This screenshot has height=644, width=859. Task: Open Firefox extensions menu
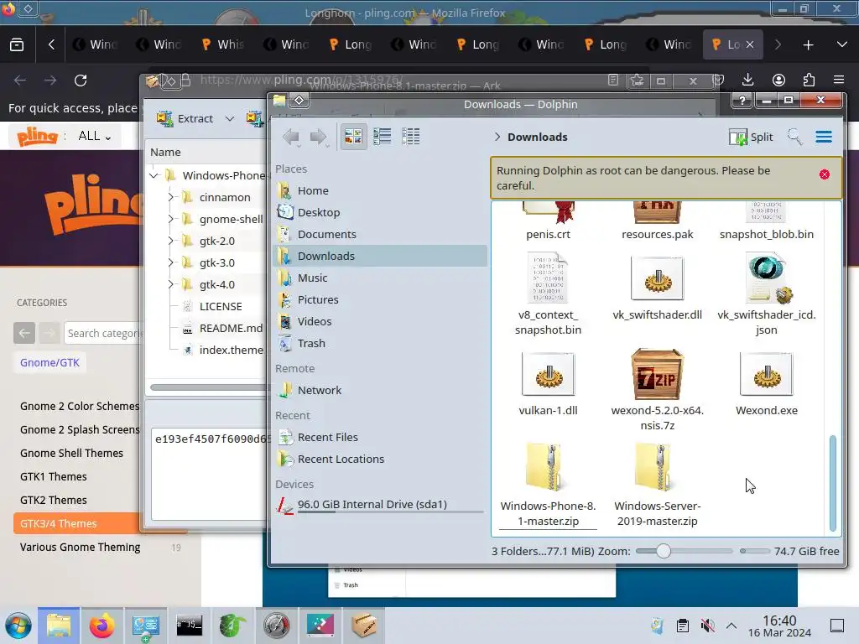pos(810,80)
